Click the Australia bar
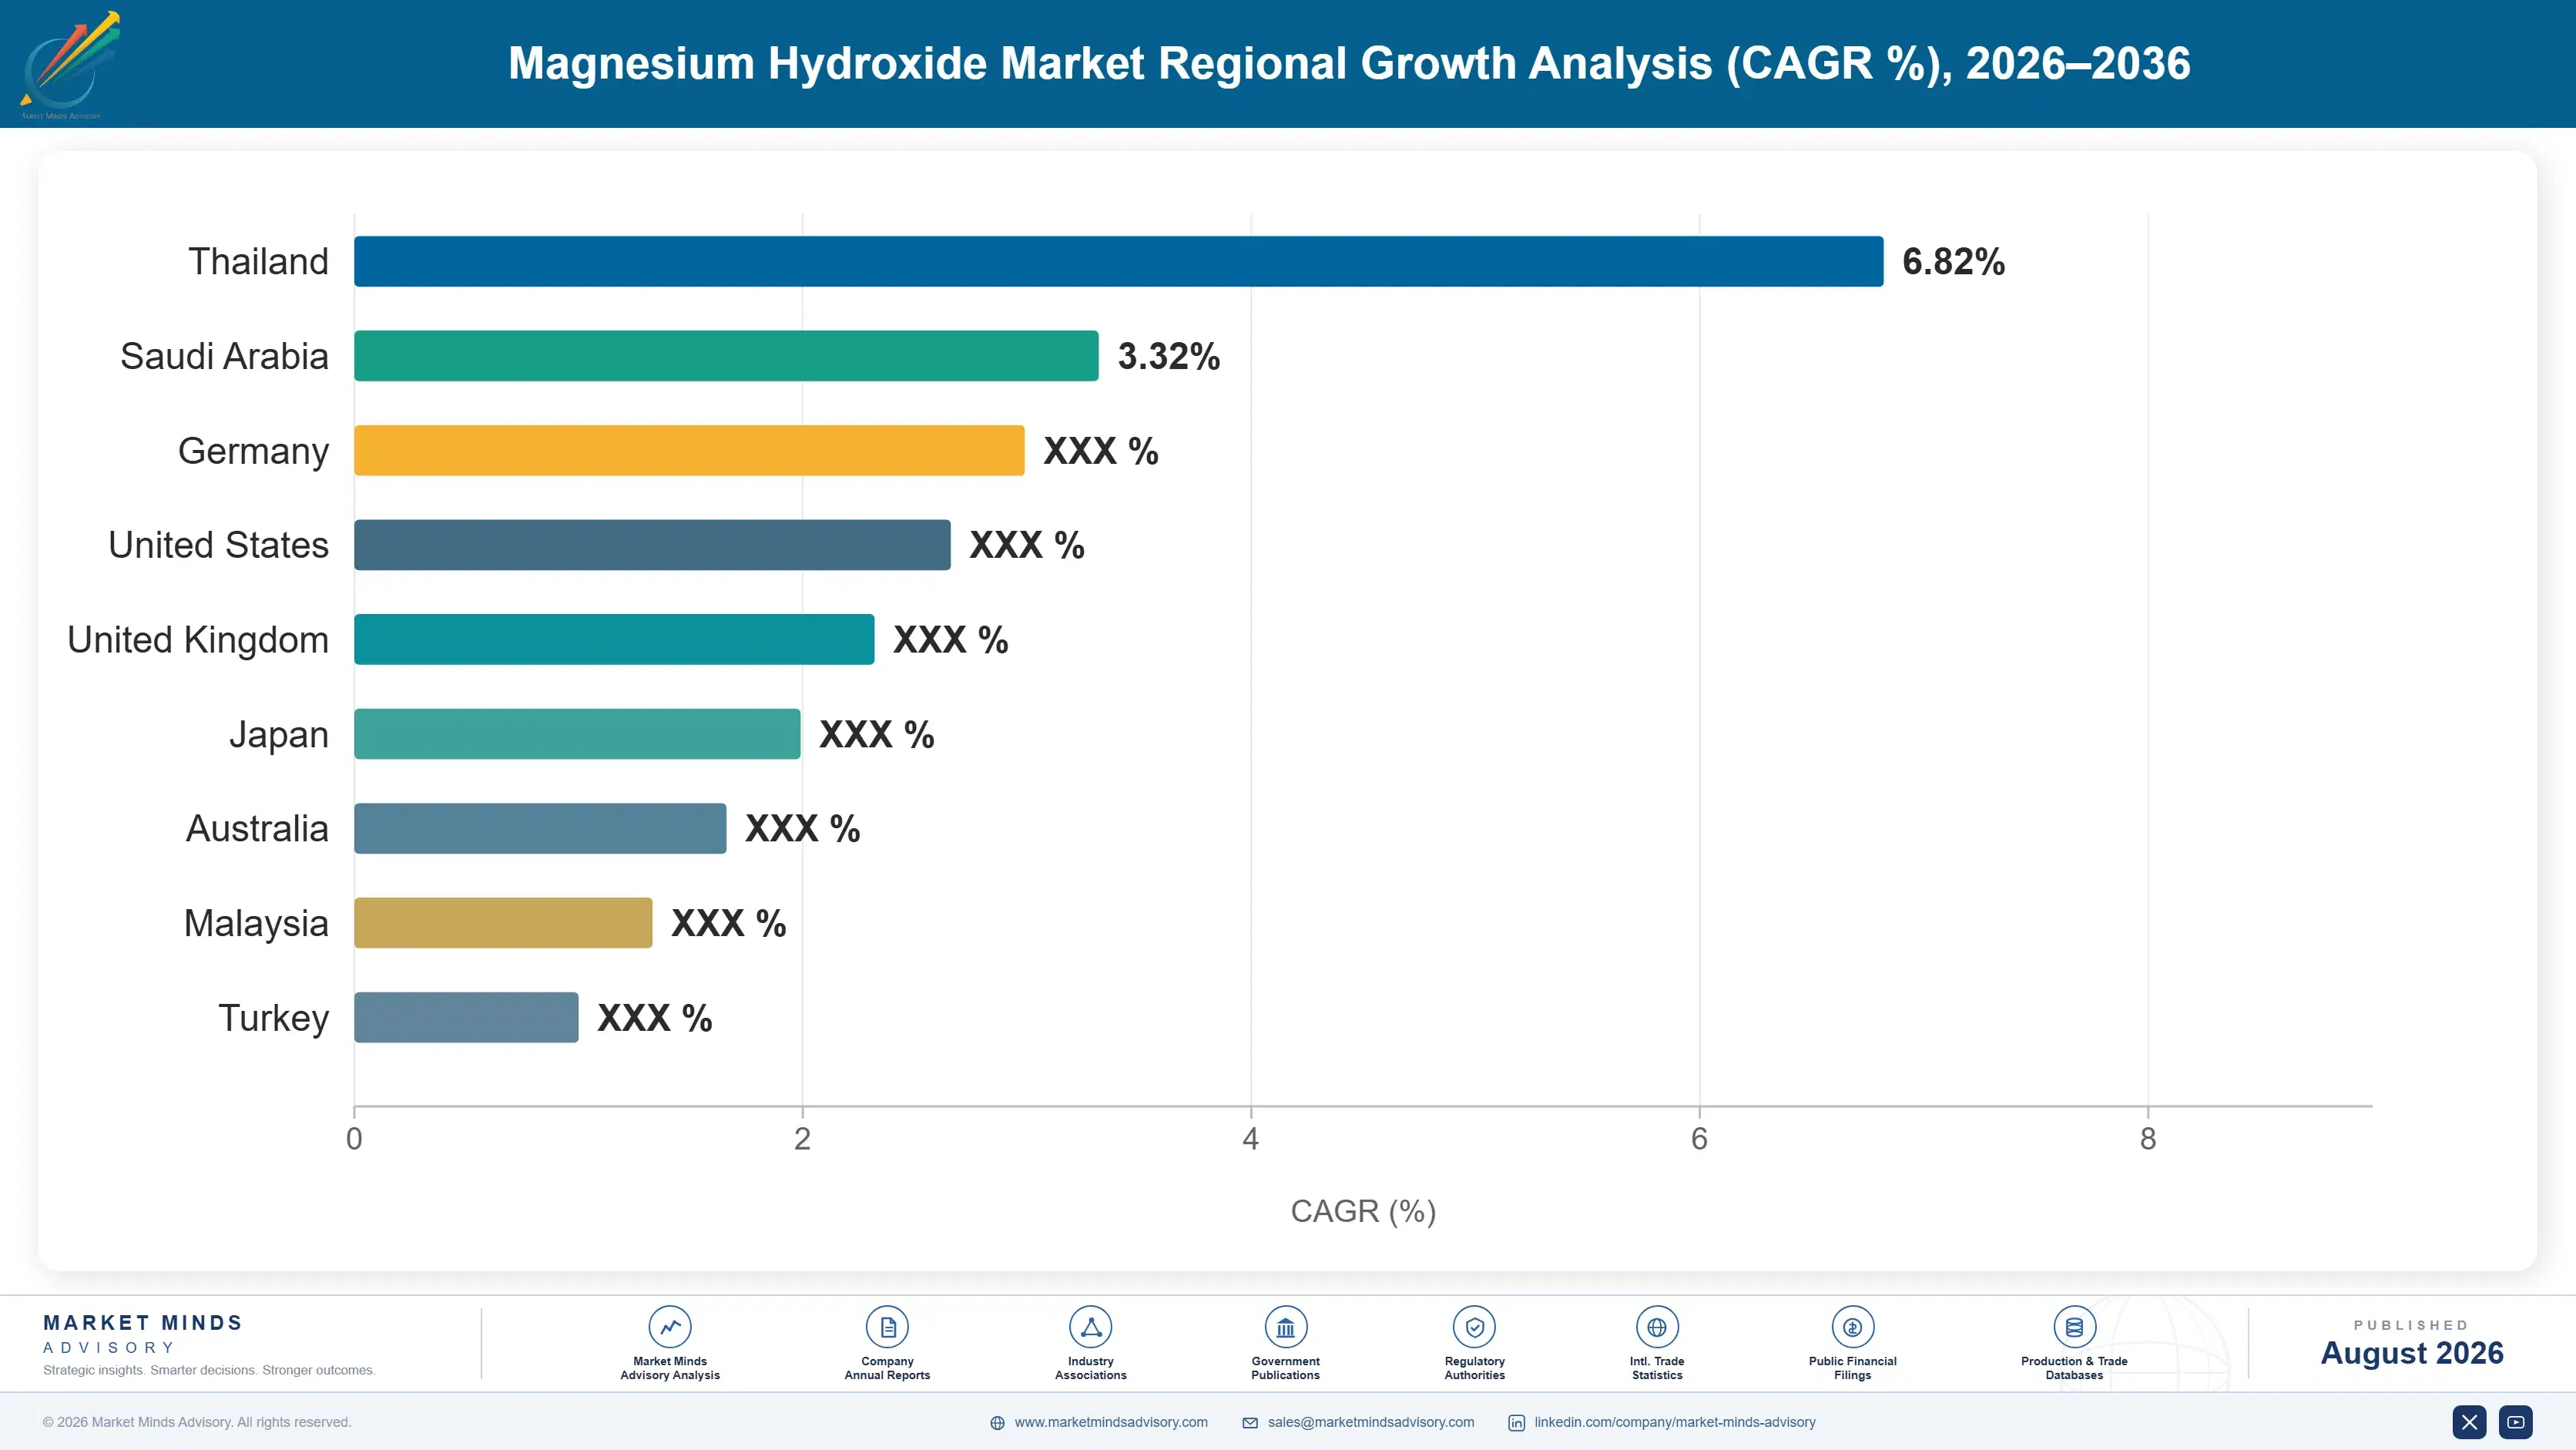 540,828
